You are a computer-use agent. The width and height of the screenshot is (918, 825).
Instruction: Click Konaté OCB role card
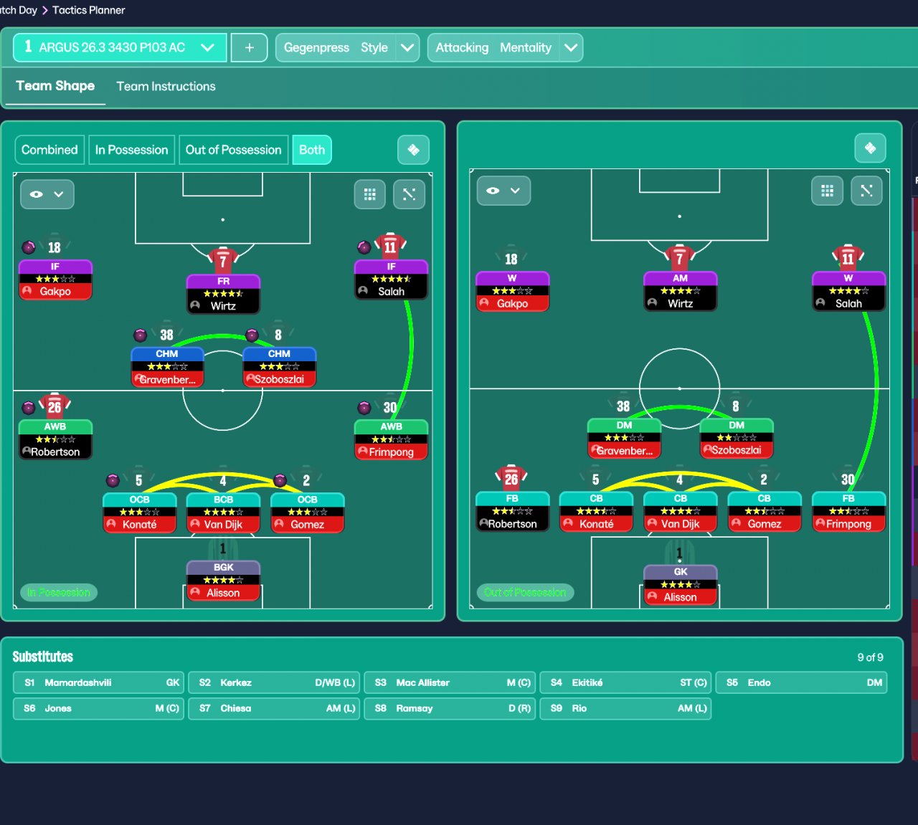pos(139,512)
